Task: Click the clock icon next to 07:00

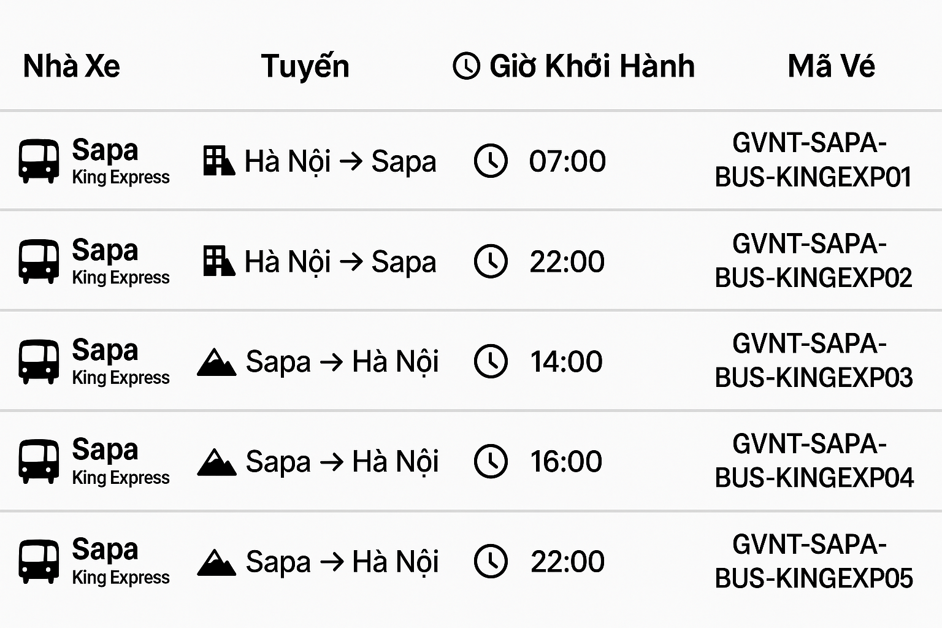Action: (491, 161)
